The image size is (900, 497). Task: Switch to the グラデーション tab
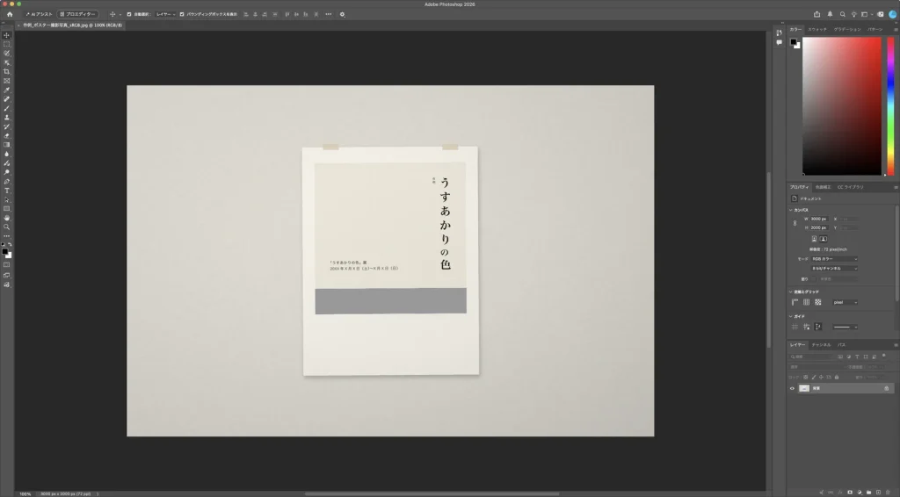847,29
